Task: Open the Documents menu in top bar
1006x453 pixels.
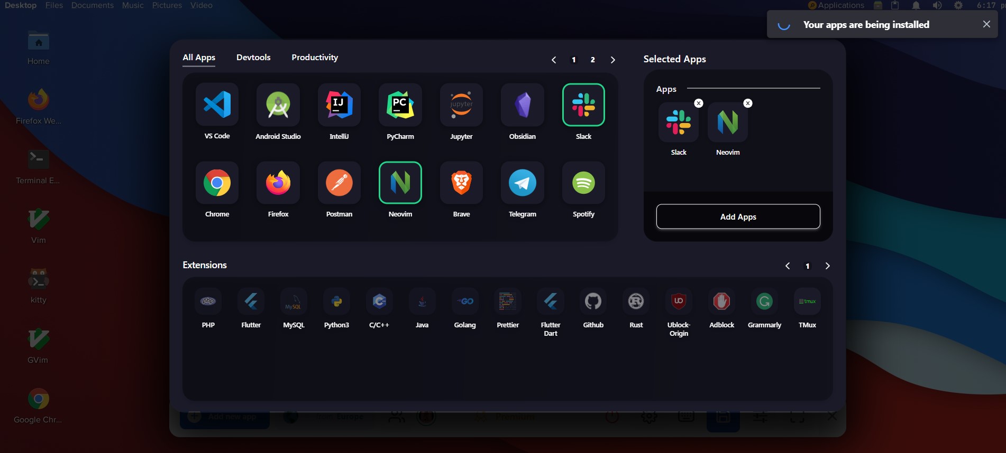Action: coord(93,5)
